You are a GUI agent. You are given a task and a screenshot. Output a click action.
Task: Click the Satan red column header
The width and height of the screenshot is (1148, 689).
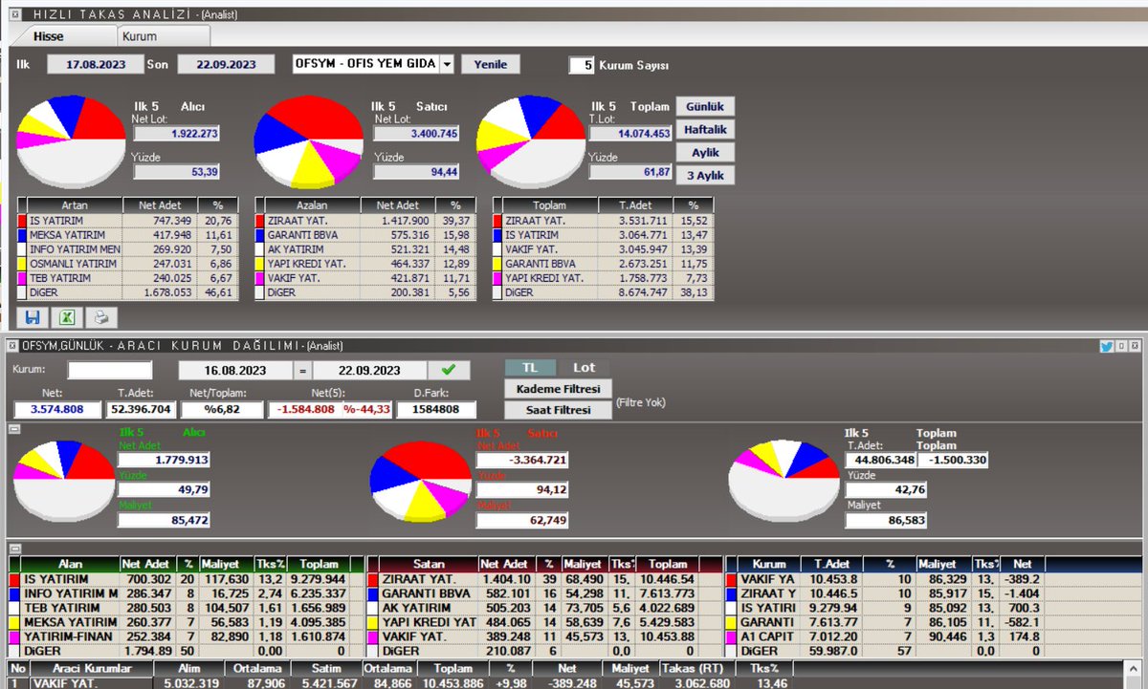click(x=430, y=564)
